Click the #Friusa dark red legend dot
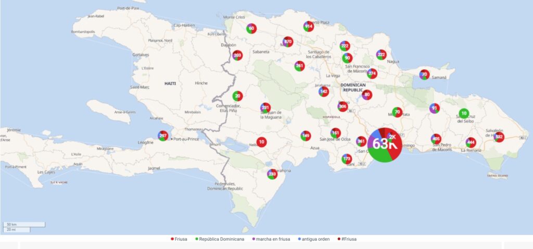The width and height of the screenshot is (533, 249). click(x=338, y=239)
